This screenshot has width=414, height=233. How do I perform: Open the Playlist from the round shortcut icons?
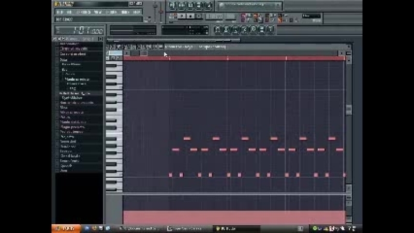pyautogui.click(x=218, y=29)
